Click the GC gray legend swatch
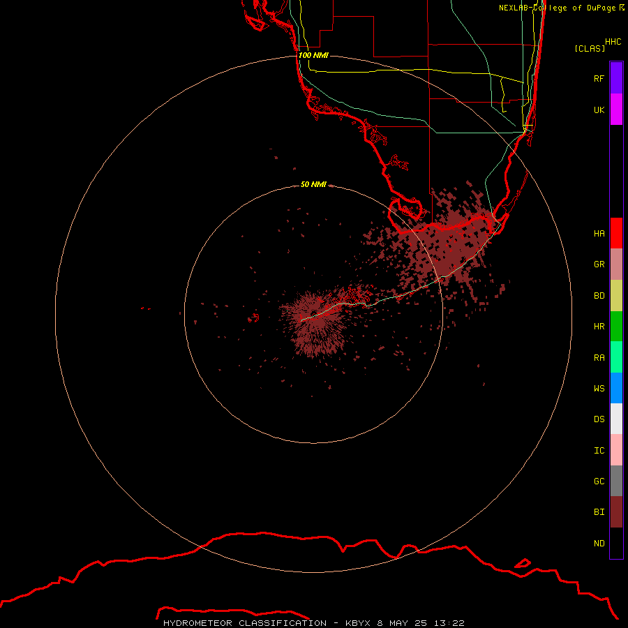The width and height of the screenshot is (628, 628). [616, 481]
